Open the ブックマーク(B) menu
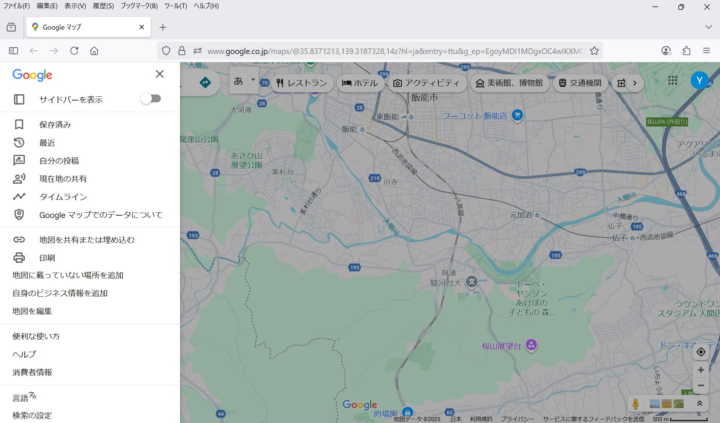720x423 pixels. click(139, 6)
